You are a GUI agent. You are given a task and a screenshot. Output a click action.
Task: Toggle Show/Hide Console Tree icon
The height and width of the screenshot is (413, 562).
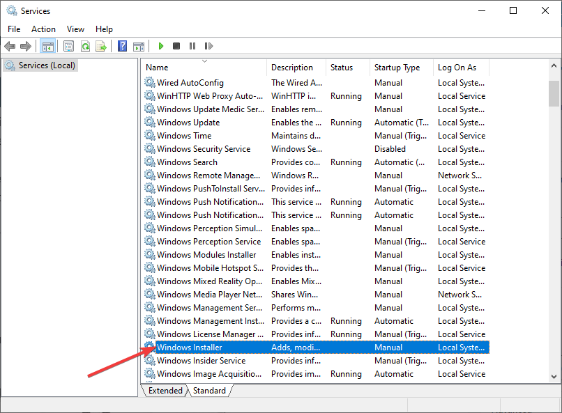coord(47,46)
